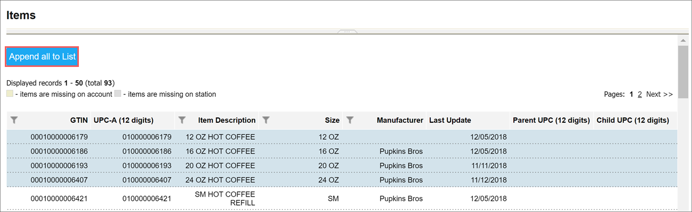Click the Child UPC (12 digits) header

coord(633,120)
